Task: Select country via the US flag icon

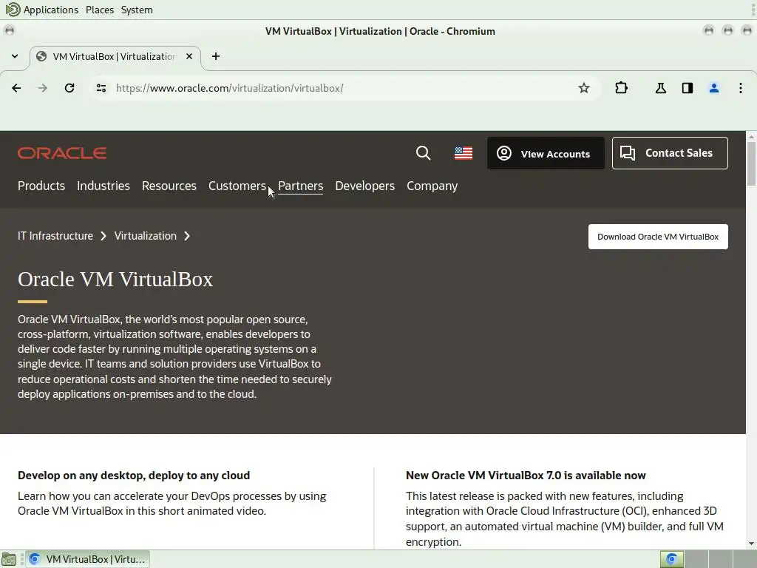Action: [464, 153]
